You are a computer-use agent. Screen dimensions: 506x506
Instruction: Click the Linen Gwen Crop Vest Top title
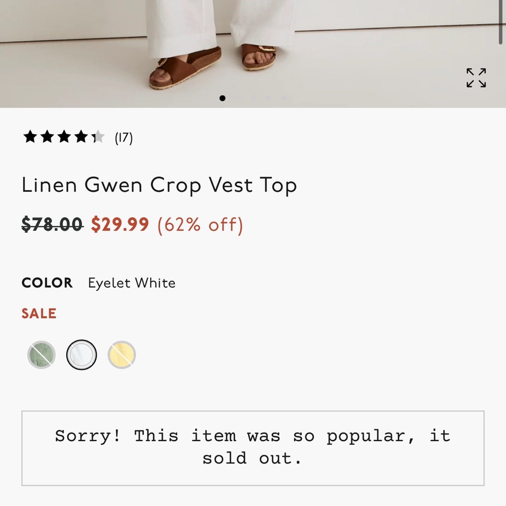click(x=159, y=185)
